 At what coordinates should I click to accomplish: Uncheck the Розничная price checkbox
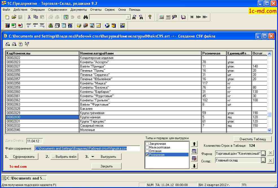pyautogui.click(x=147, y=155)
